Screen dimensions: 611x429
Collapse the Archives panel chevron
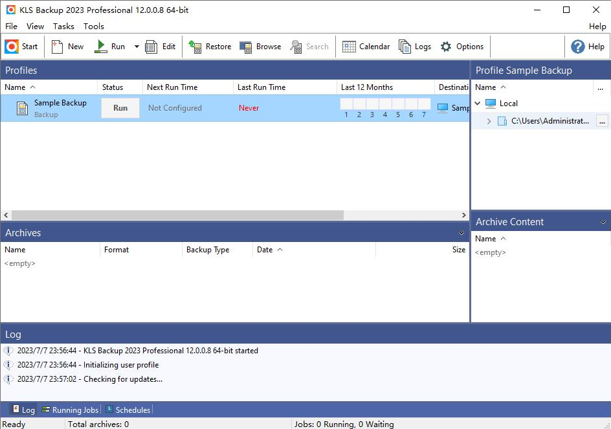(x=461, y=233)
